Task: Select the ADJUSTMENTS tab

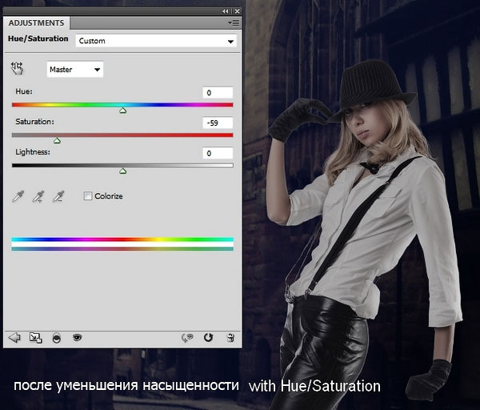Action: point(37,23)
